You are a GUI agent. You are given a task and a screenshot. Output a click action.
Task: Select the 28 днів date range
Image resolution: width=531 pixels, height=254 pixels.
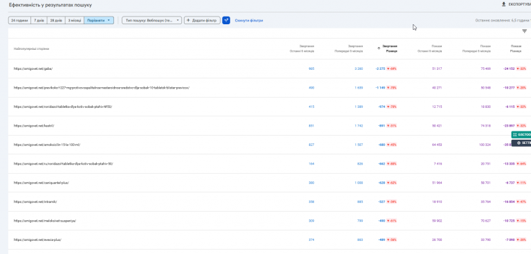pyautogui.click(x=56, y=20)
